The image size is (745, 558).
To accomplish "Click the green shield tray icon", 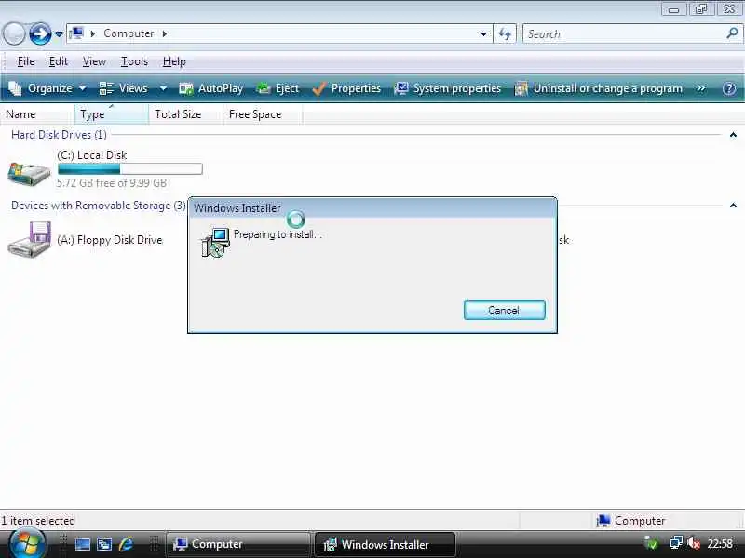I will point(651,543).
